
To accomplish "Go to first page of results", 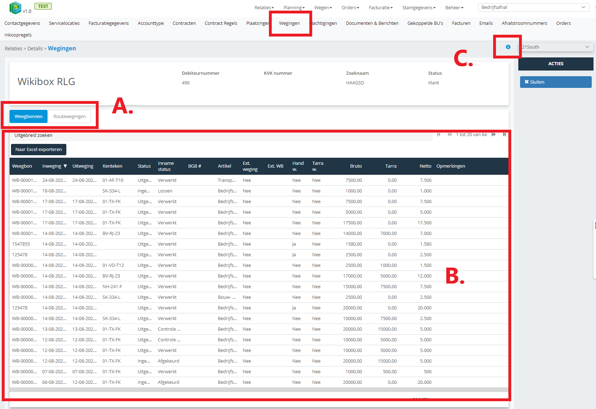I will 439,134.
